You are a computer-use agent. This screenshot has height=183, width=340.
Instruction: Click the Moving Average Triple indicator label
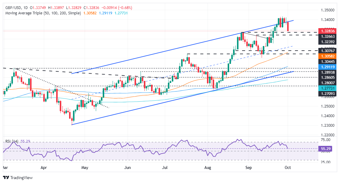(43, 13)
